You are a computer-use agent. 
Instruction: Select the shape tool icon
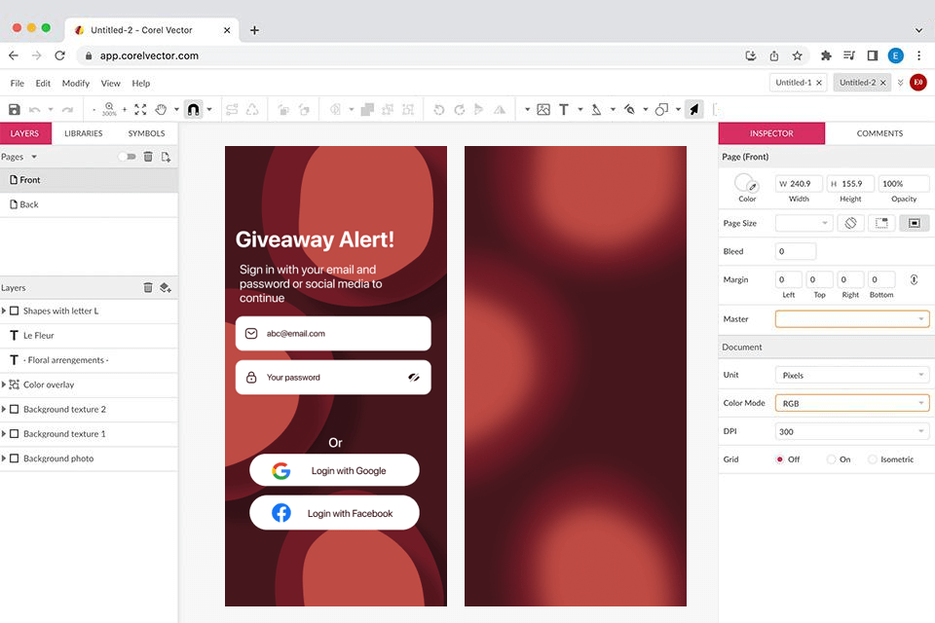661,110
